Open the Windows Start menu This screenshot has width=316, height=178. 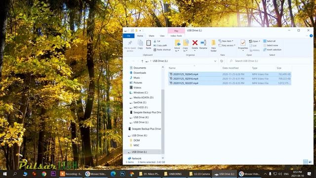pos(5,174)
